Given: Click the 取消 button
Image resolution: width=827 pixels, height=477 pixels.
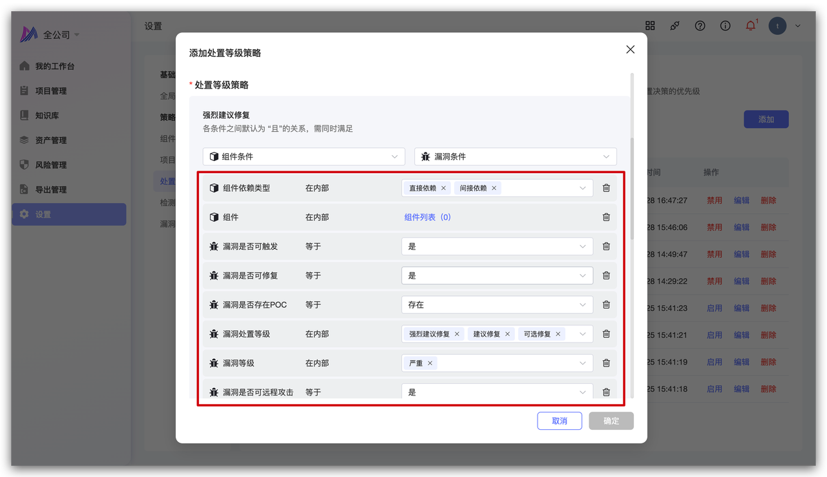Looking at the screenshot, I should pos(560,421).
